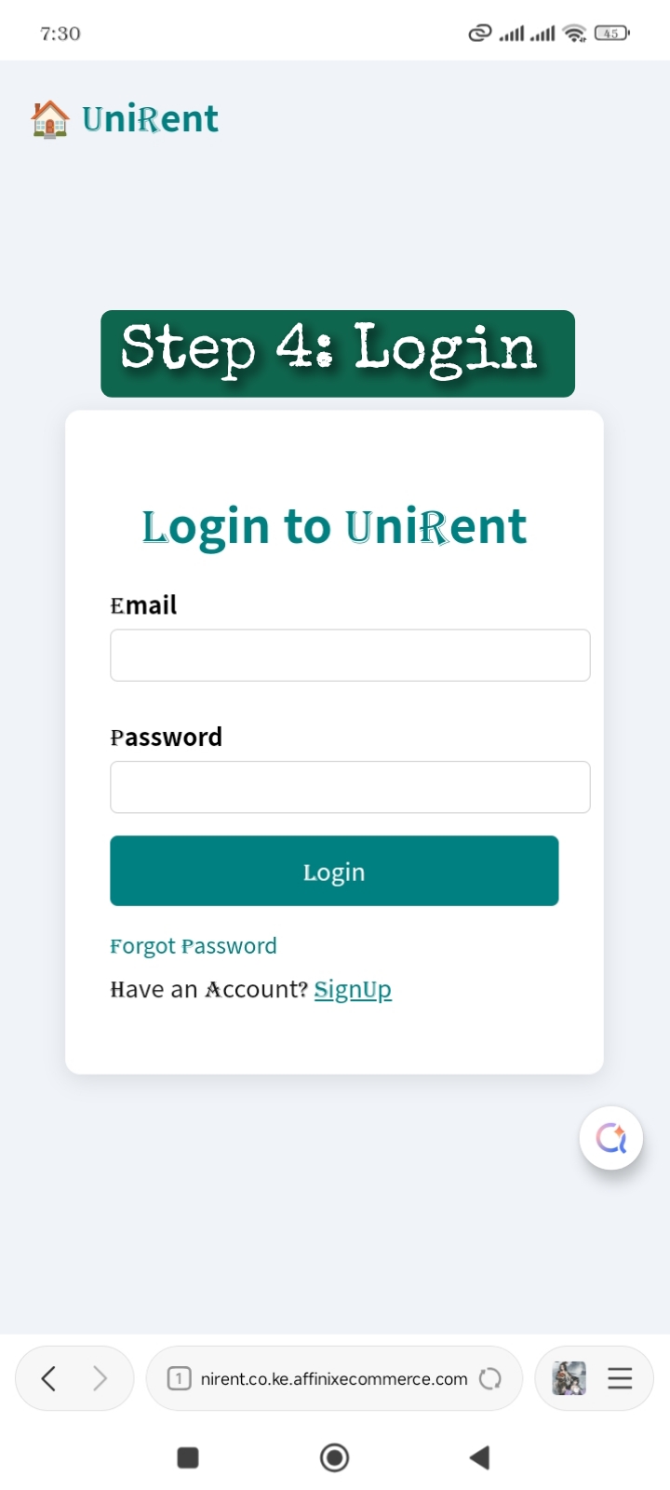Follow the Forgot Password link
The width and height of the screenshot is (670, 1490).
coord(194,946)
